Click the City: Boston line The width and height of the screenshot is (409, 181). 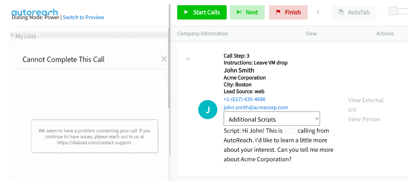[x=238, y=84]
